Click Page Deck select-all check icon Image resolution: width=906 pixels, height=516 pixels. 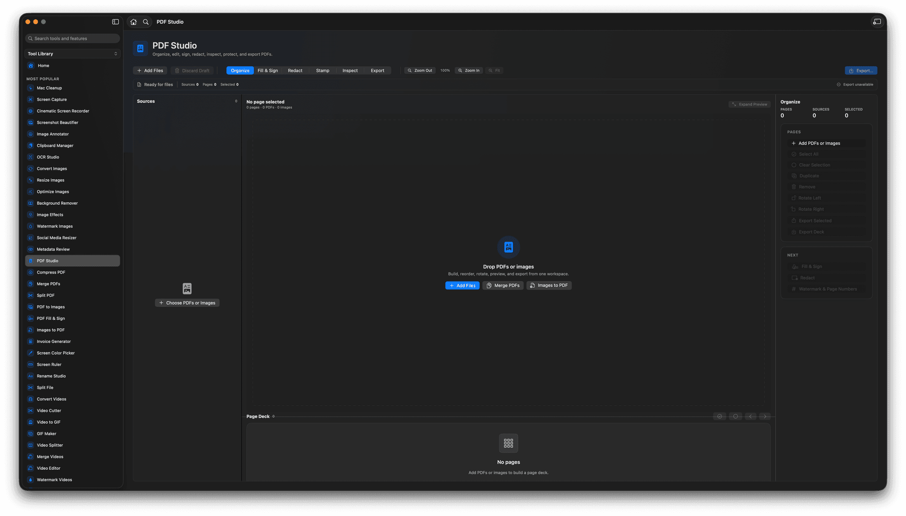pyautogui.click(x=720, y=416)
